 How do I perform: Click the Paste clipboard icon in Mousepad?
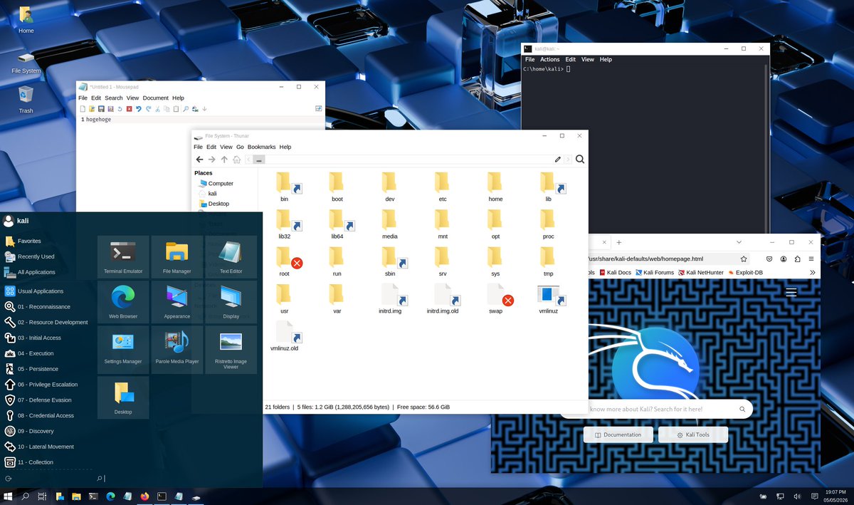coord(176,109)
